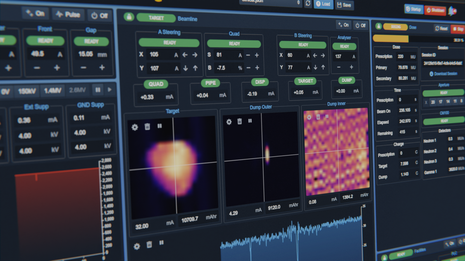Screen dimensions: 465x261
Task: Nudge A Steering X right arrow
Action: (195, 55)
